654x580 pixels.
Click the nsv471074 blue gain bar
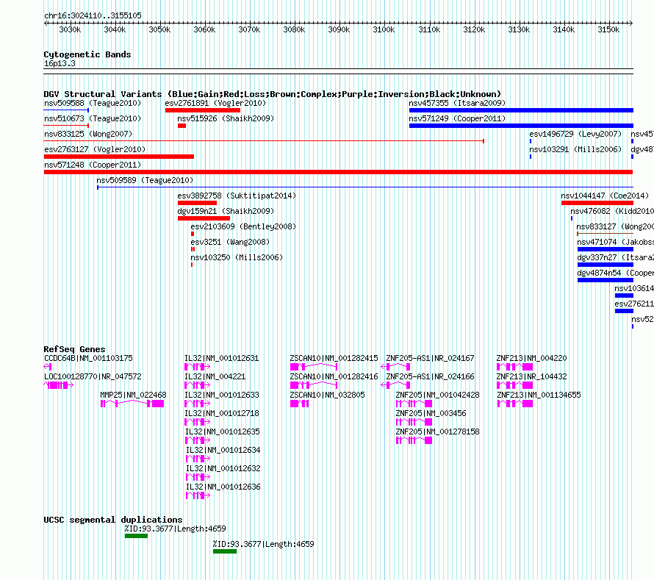pyautogui.click(x=606, y=249)
